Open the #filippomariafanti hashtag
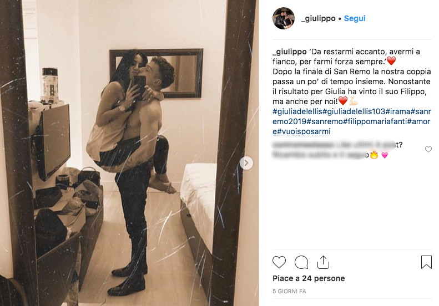 [x=375, y=121]
